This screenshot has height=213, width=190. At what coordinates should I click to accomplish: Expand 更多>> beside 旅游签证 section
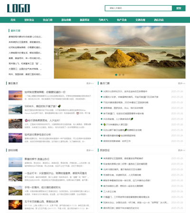(181, 151)
